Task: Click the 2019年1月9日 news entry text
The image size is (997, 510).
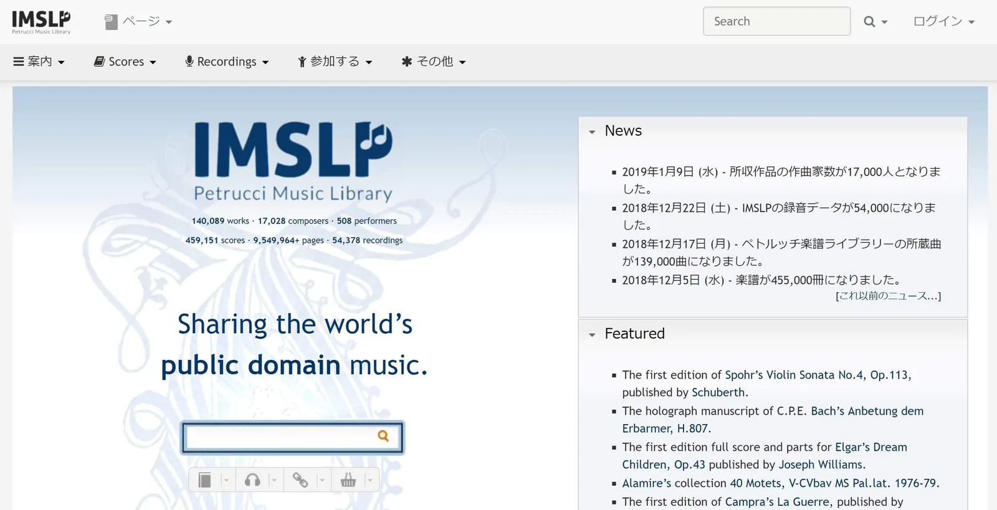Action: (x=781, y=180)
